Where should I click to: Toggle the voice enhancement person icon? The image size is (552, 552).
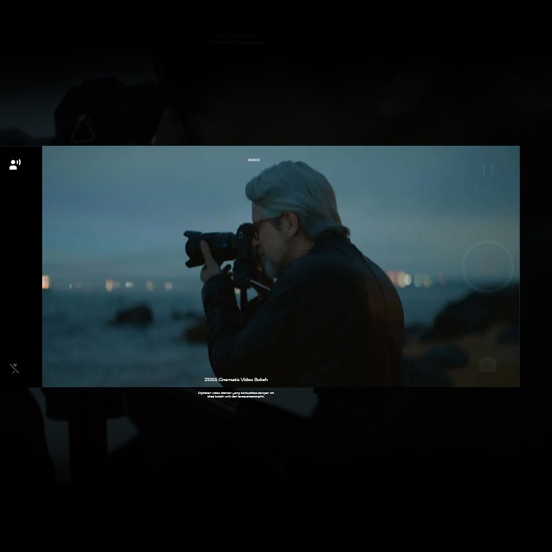coord(14,164)
